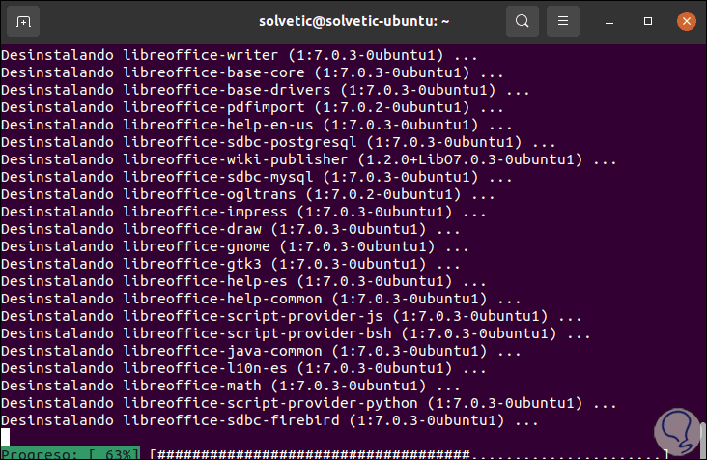
Task: Minimize the terminal window
Action: tap(609, 21)
